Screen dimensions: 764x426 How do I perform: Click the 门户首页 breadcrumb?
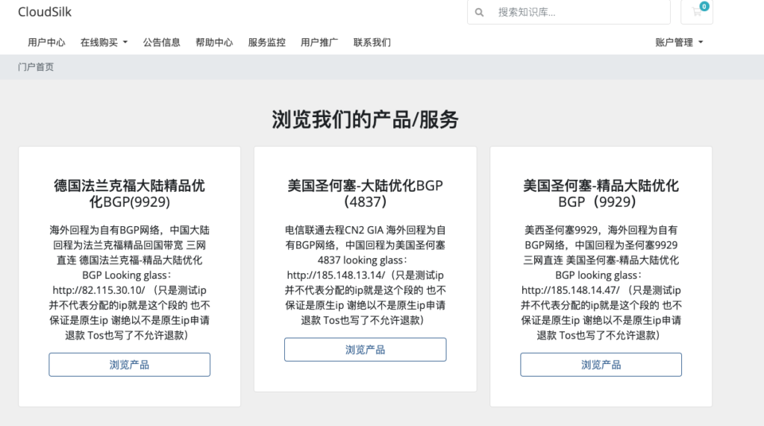pyautogui.click(x=36, y=67)
